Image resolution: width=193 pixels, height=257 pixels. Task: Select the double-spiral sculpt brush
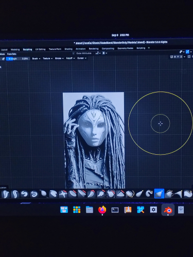click(x=34, y=194)
